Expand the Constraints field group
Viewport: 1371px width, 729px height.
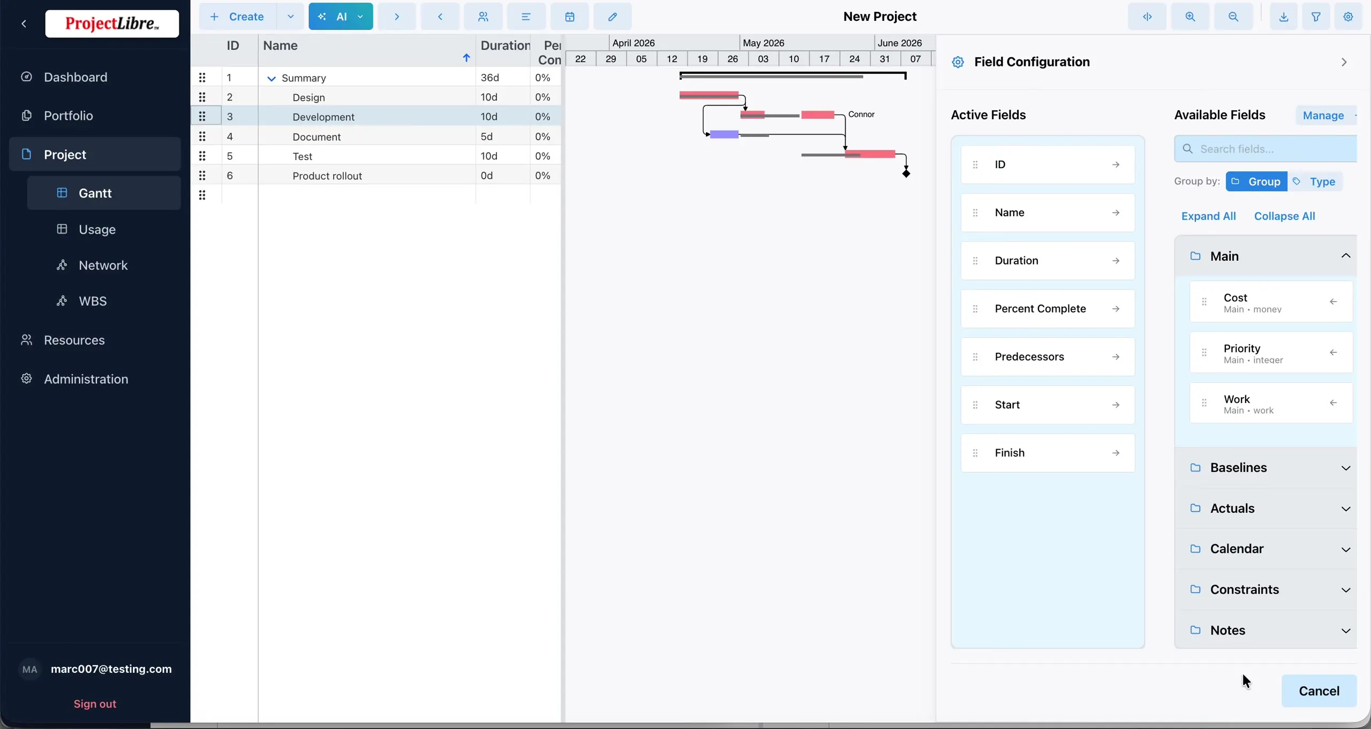pos(1345,590)
